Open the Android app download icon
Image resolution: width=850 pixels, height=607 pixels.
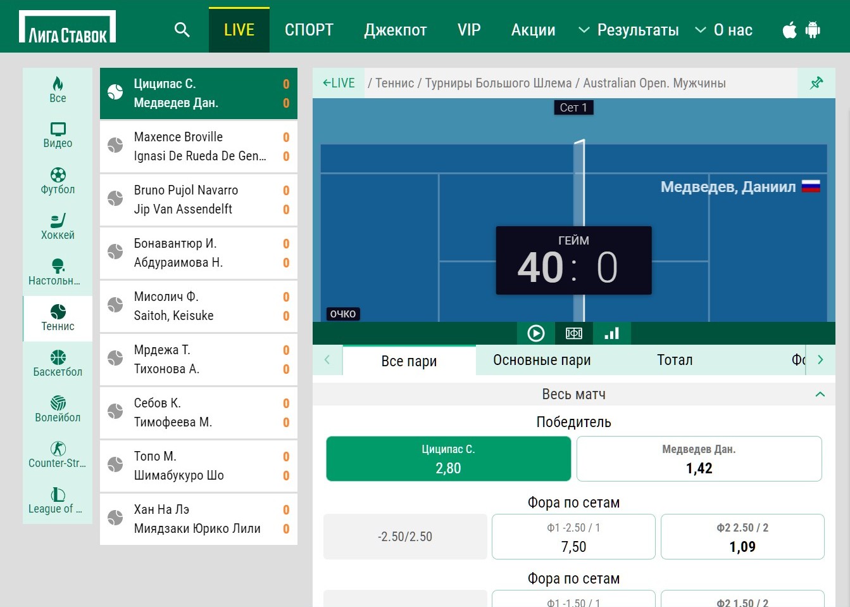point(813,30)
